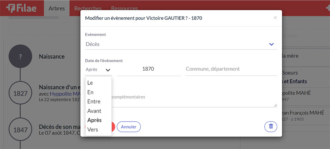
Task: Click the trash delete event icon
Action: [x=271, y=127]
